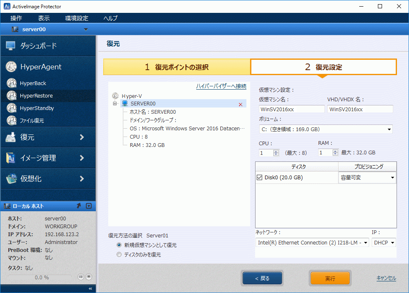Click the プロビジョニング column header

(368, 166)
